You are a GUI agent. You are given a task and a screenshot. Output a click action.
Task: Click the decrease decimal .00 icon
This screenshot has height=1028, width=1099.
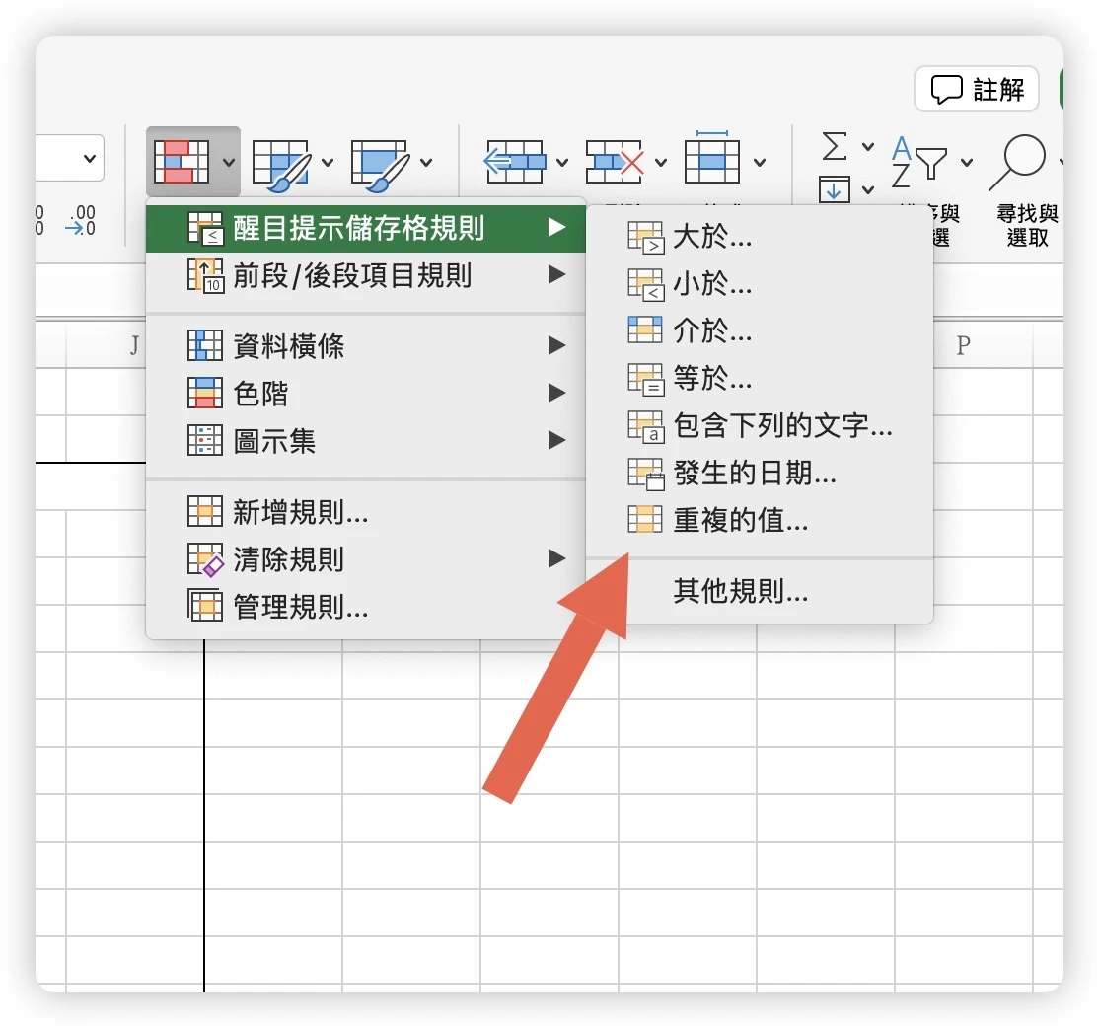click(80, 220)
